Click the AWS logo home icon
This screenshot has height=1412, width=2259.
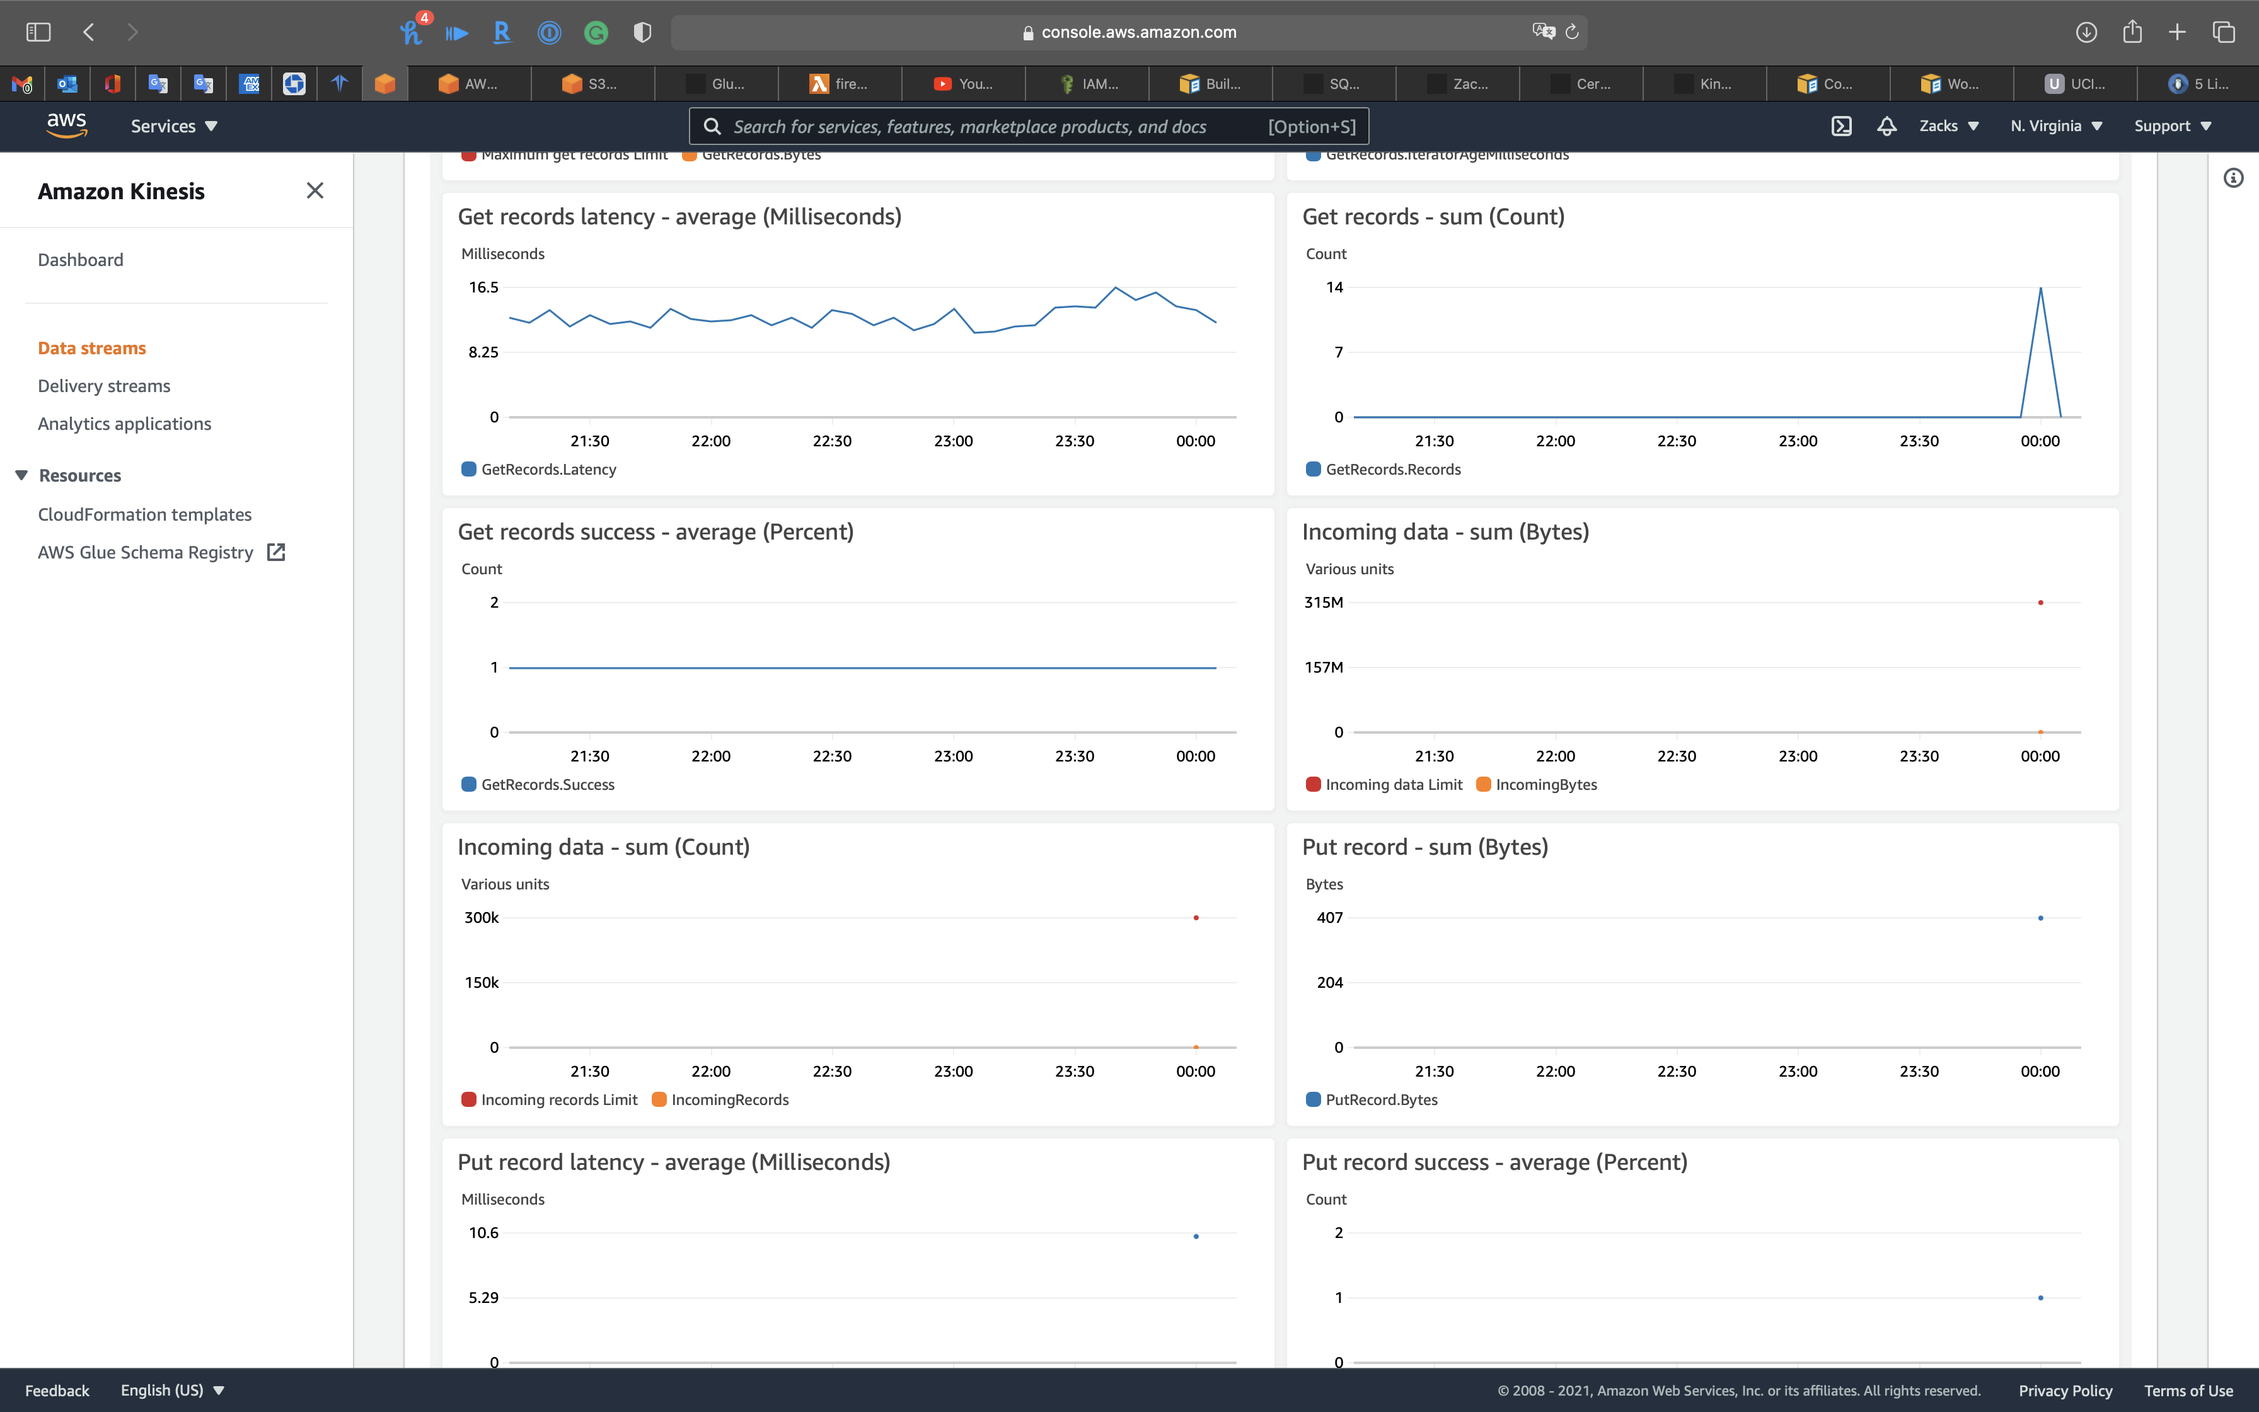click(x=67, y=125)
